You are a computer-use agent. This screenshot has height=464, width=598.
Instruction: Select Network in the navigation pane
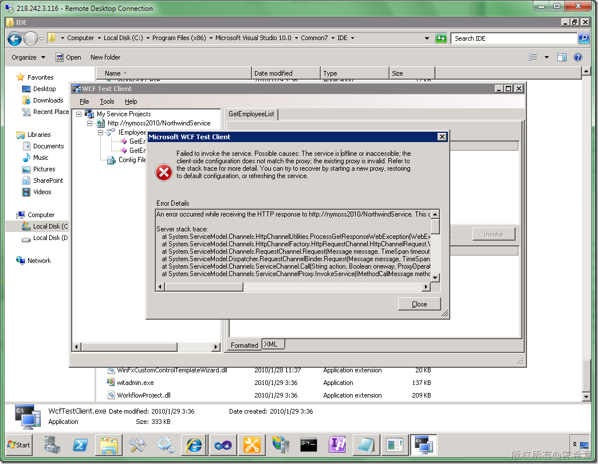tap(34, 261)
